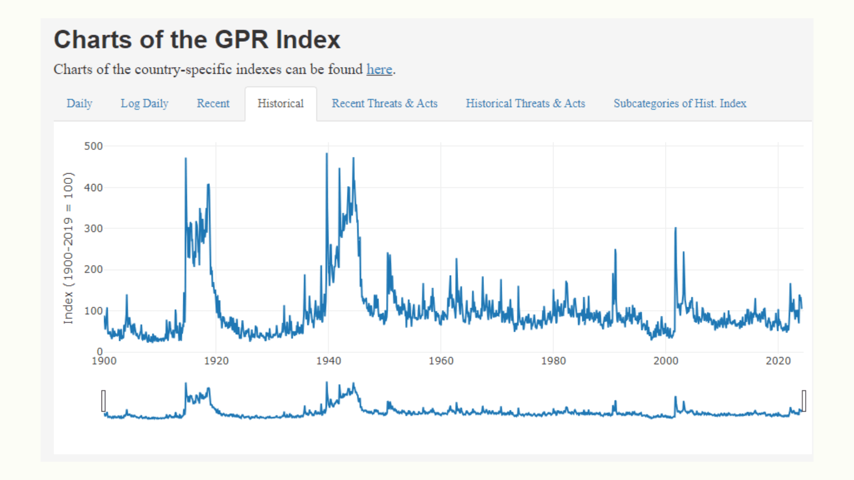
Task: Click the 2001 spike on the main chart
Action: [x=676, y=229]
